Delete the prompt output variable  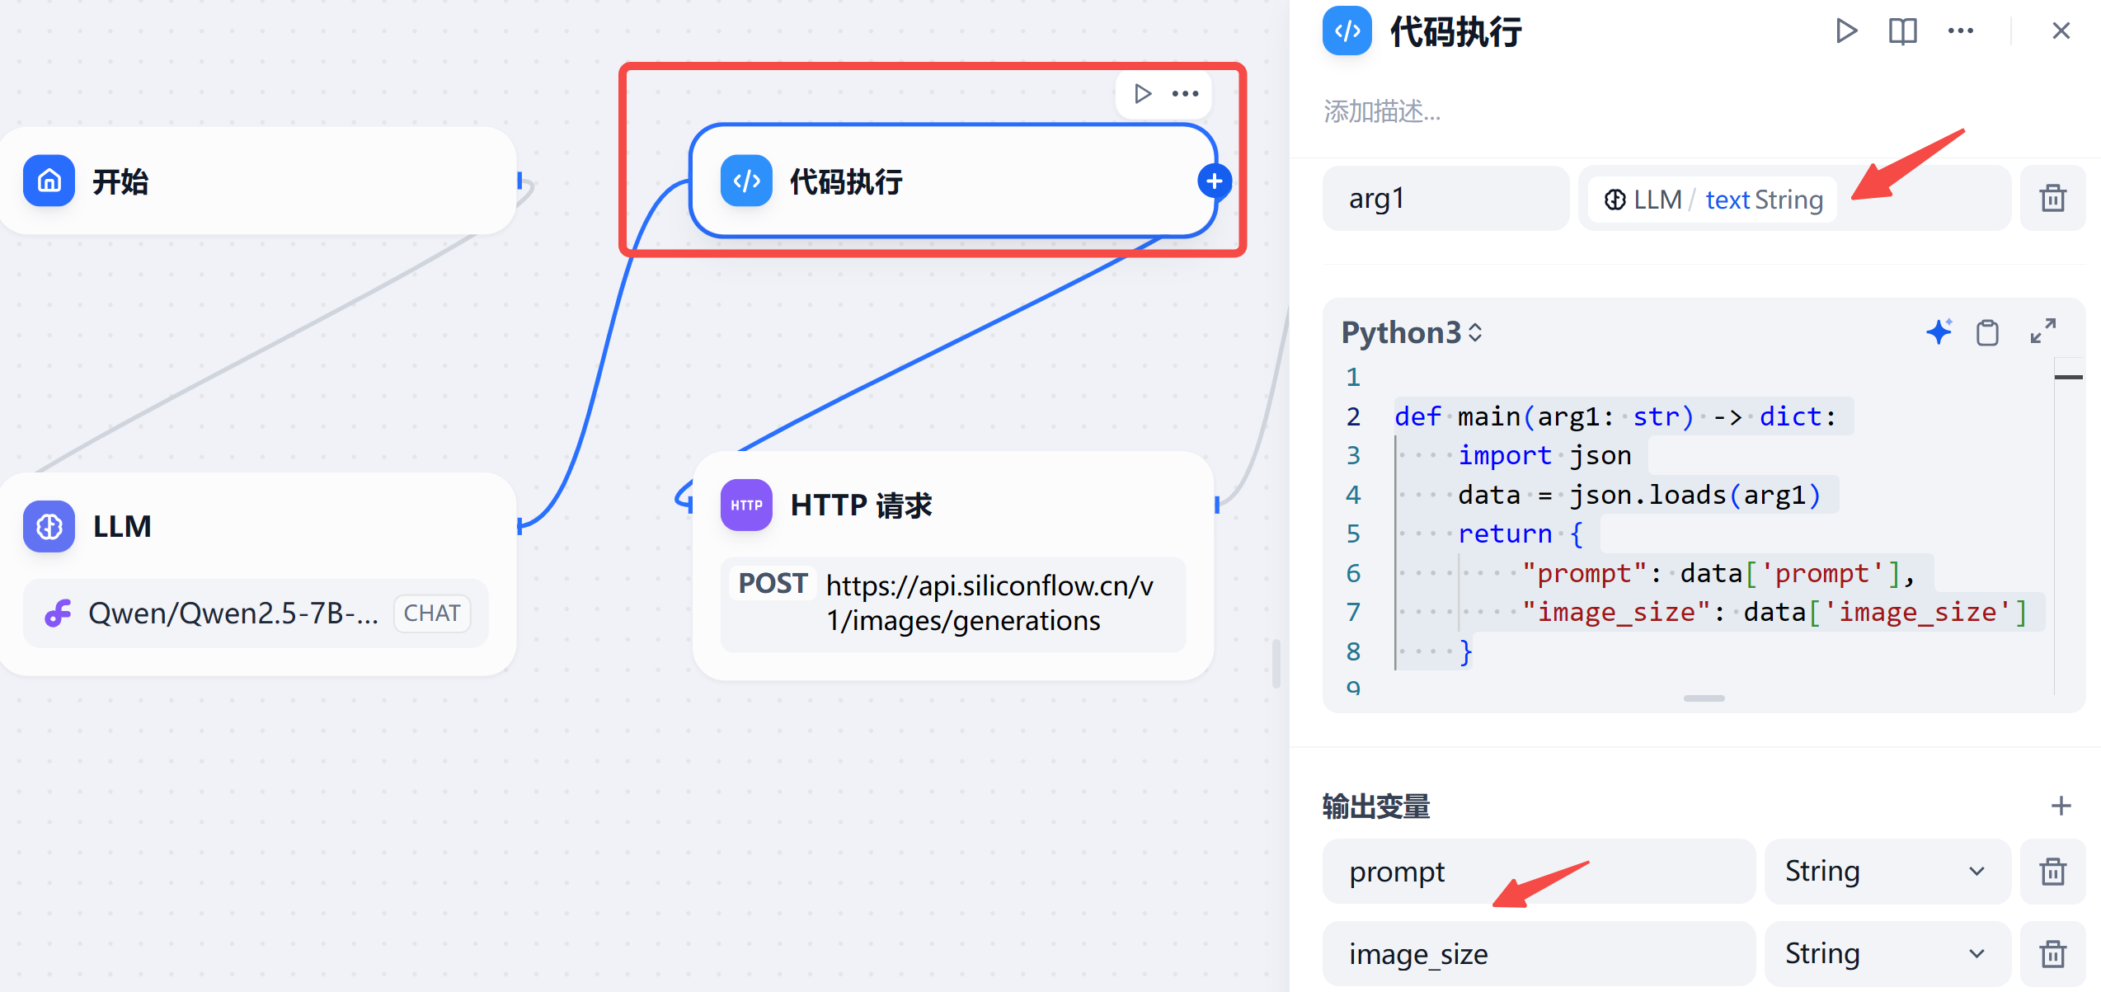2052,872
